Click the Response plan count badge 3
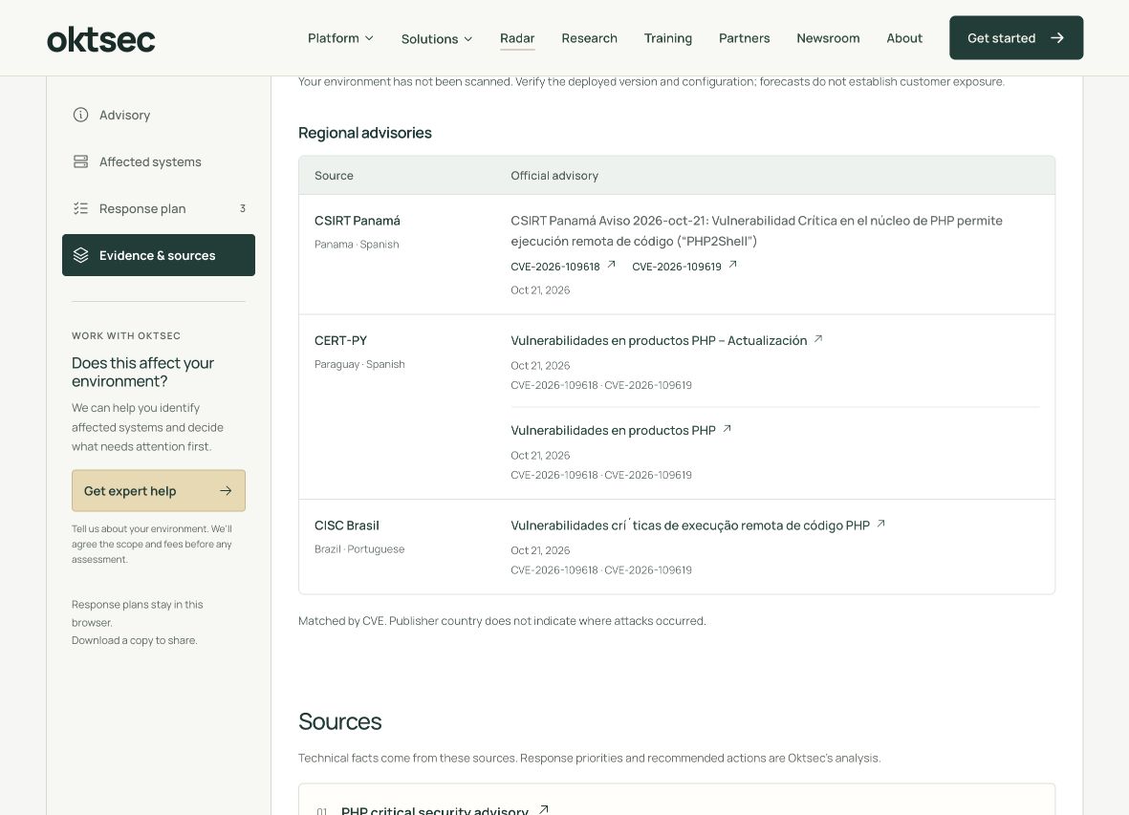The width and height of the screenshot is (1129, 815). click(243, 208)
